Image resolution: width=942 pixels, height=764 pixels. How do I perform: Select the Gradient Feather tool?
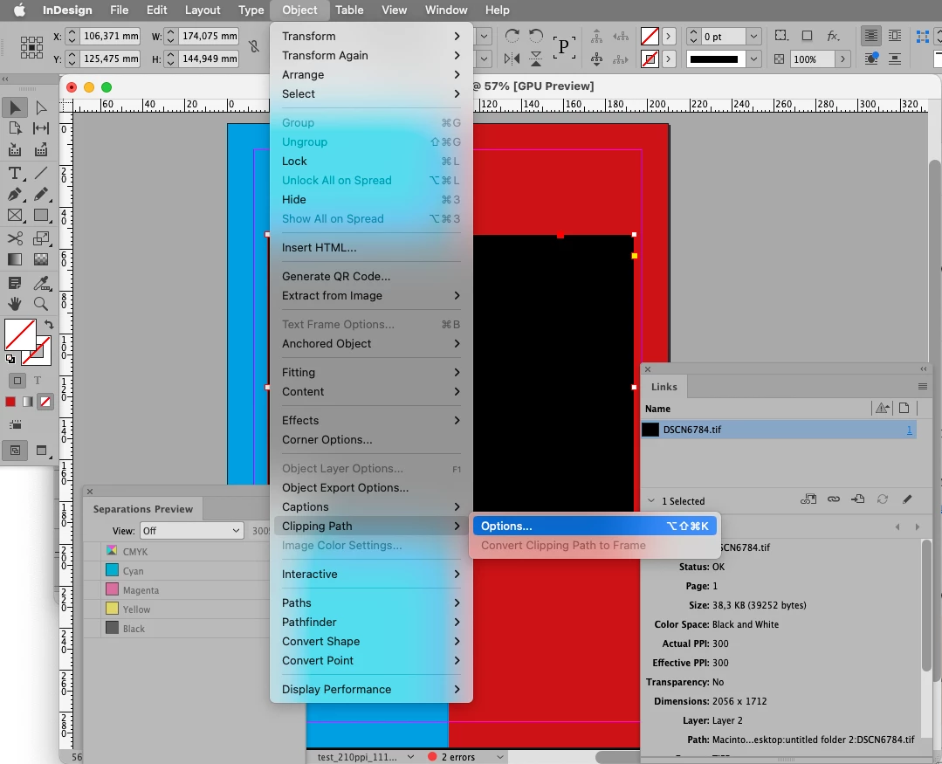(x=41, y=259)
